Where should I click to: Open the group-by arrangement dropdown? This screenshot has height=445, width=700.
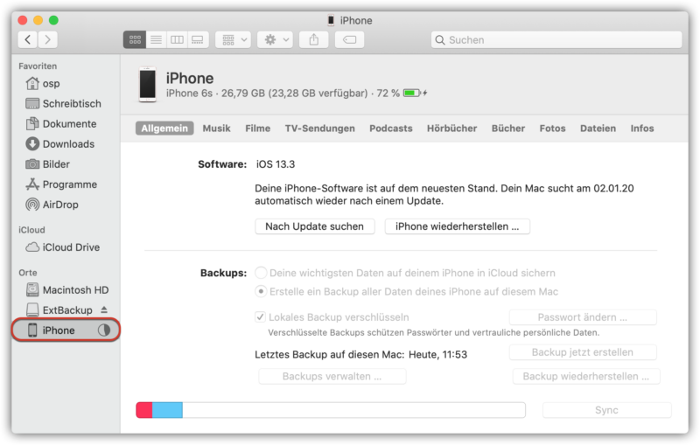pyautogui.click(x=234, y=39)
